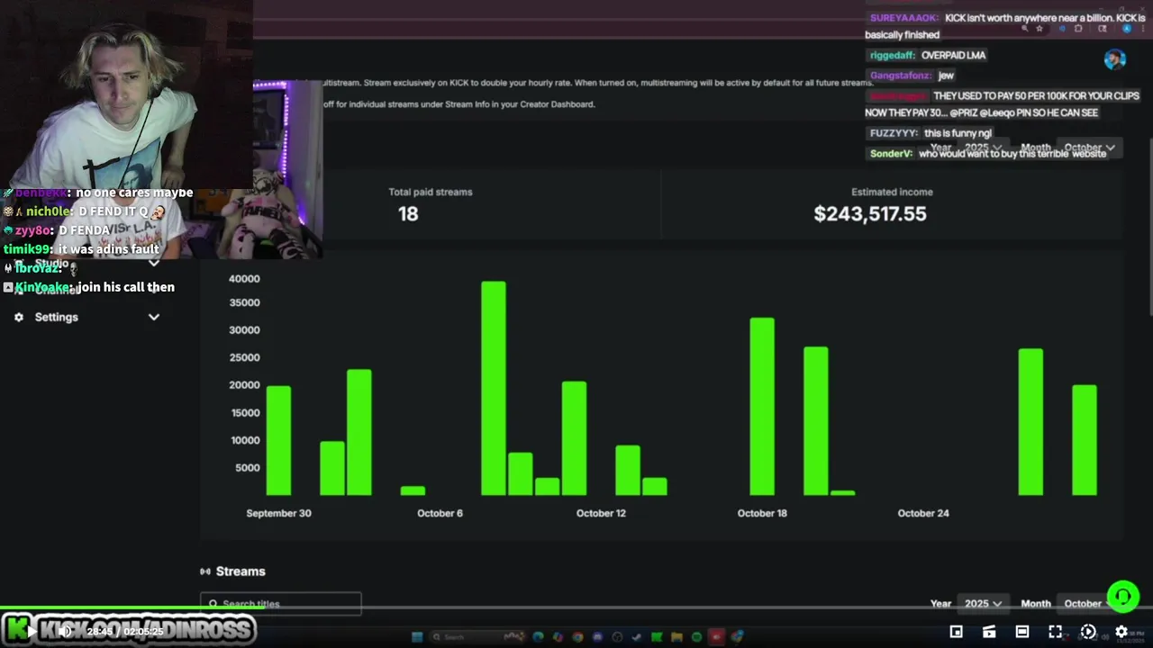
Task: Click the Total paid streams count 18
Action: [x=408, y=213]
